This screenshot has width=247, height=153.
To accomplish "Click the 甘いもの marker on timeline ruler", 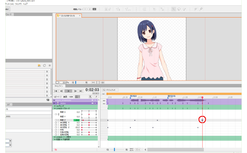I will pos(133,96).
